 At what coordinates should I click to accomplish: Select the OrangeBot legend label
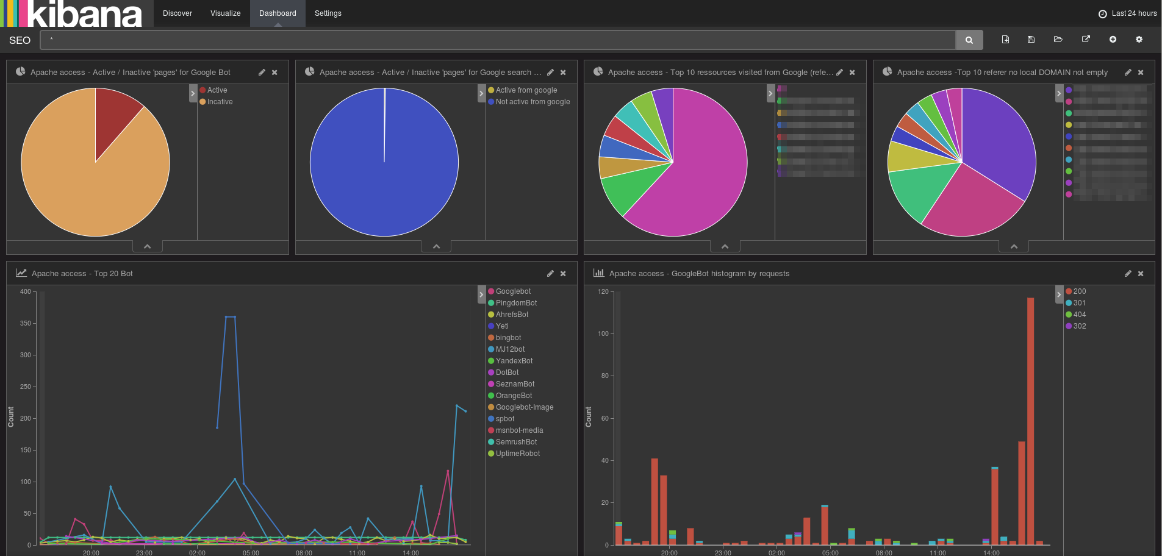(514, 396)
